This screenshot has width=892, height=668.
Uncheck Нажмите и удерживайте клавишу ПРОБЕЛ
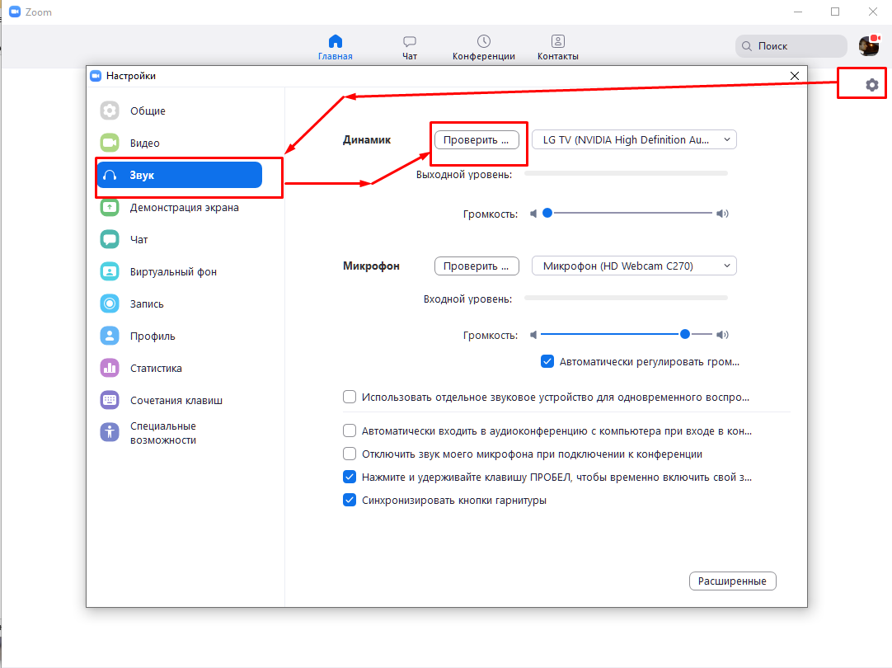pyautogui.click(x=350, y=477)
